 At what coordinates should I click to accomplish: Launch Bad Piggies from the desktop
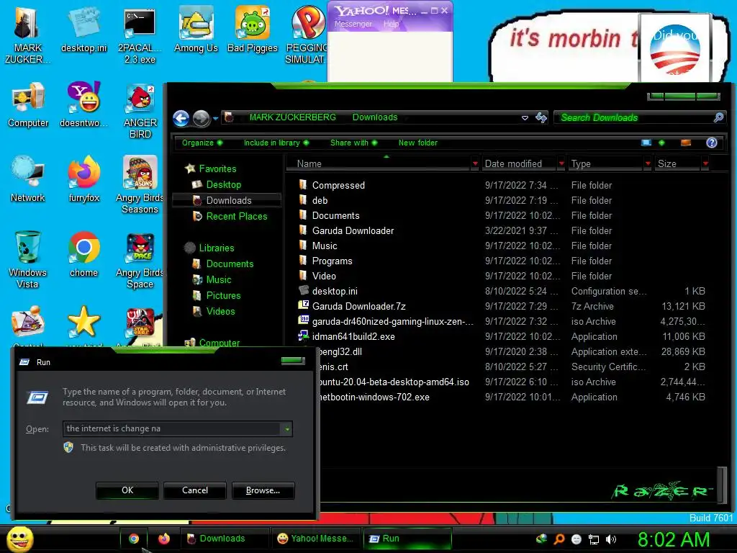(253, 30)
